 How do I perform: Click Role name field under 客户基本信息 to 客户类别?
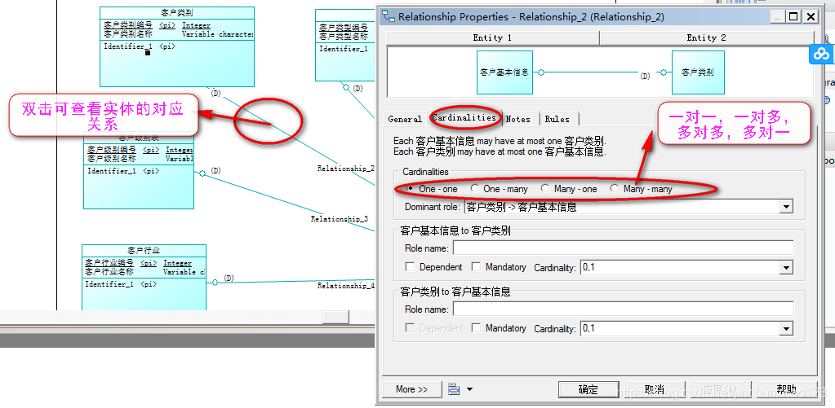(x=623, y=248)
